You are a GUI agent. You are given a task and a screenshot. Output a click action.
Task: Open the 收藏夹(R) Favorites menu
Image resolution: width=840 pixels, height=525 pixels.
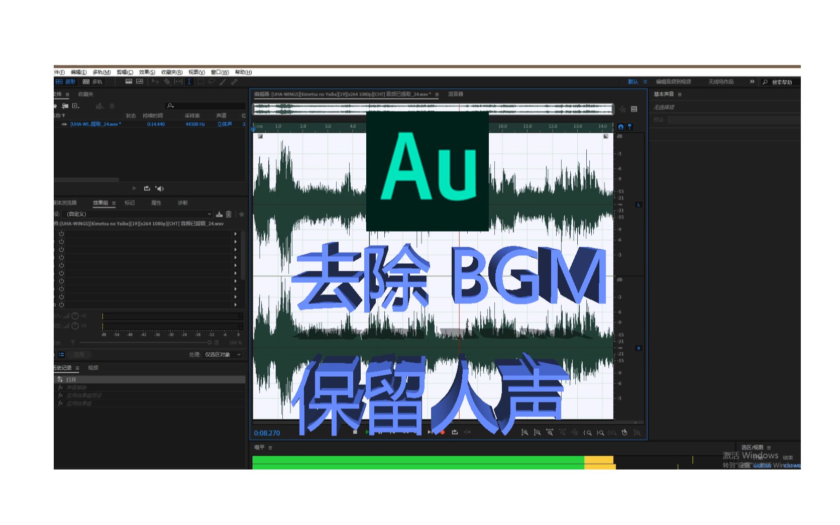tap(172, 72)
